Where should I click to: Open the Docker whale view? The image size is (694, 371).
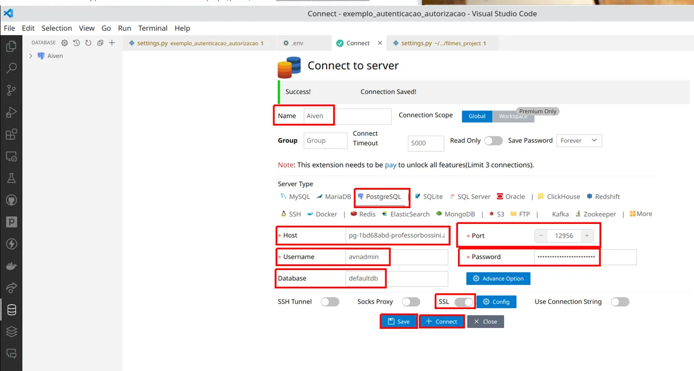[x=11, y=266]
